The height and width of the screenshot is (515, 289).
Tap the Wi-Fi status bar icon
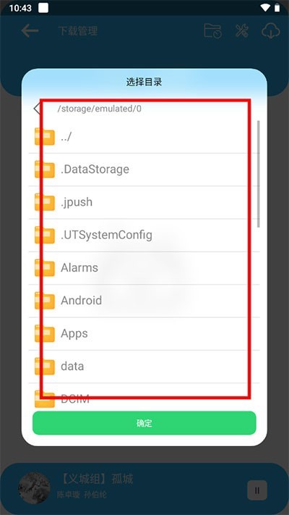click(264, 8)
